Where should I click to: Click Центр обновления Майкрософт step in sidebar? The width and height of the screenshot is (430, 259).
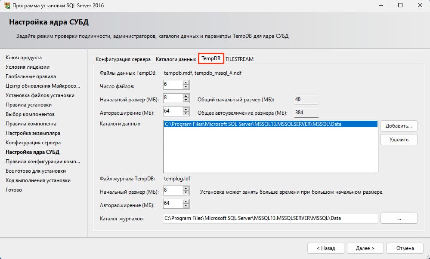click(x=43, y=86)
